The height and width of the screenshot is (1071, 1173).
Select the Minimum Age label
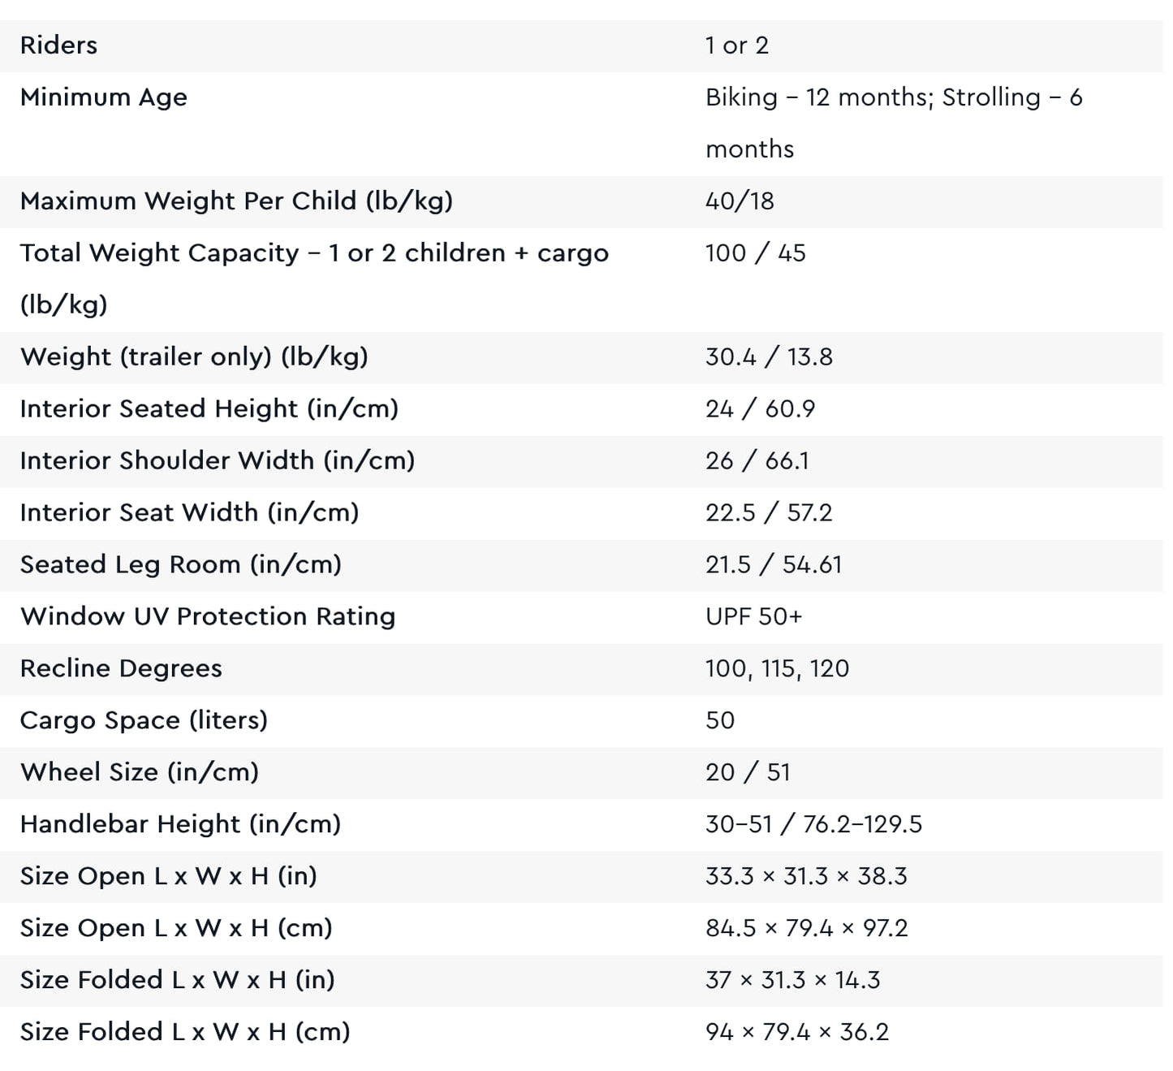104,97
